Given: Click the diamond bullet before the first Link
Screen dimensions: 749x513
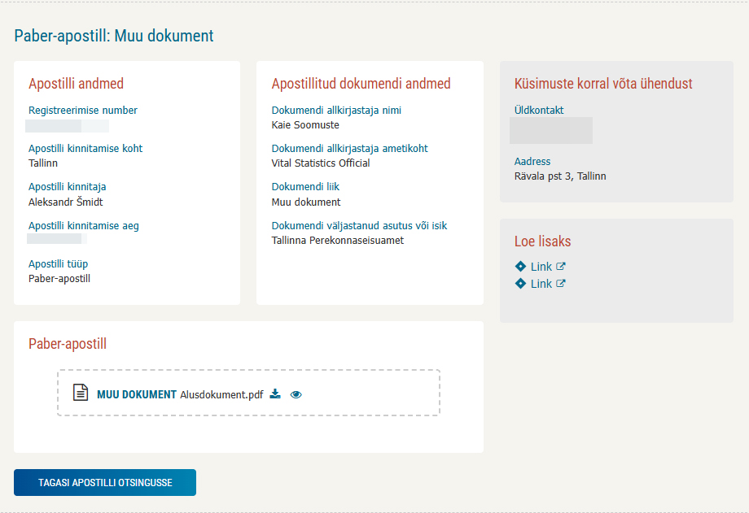Looking at the screenshot, I should click(x=521, y=267).
